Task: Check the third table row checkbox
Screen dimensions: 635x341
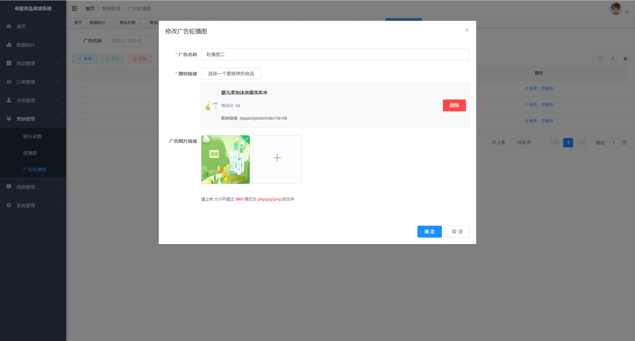Action: click(x=82, y=121)
